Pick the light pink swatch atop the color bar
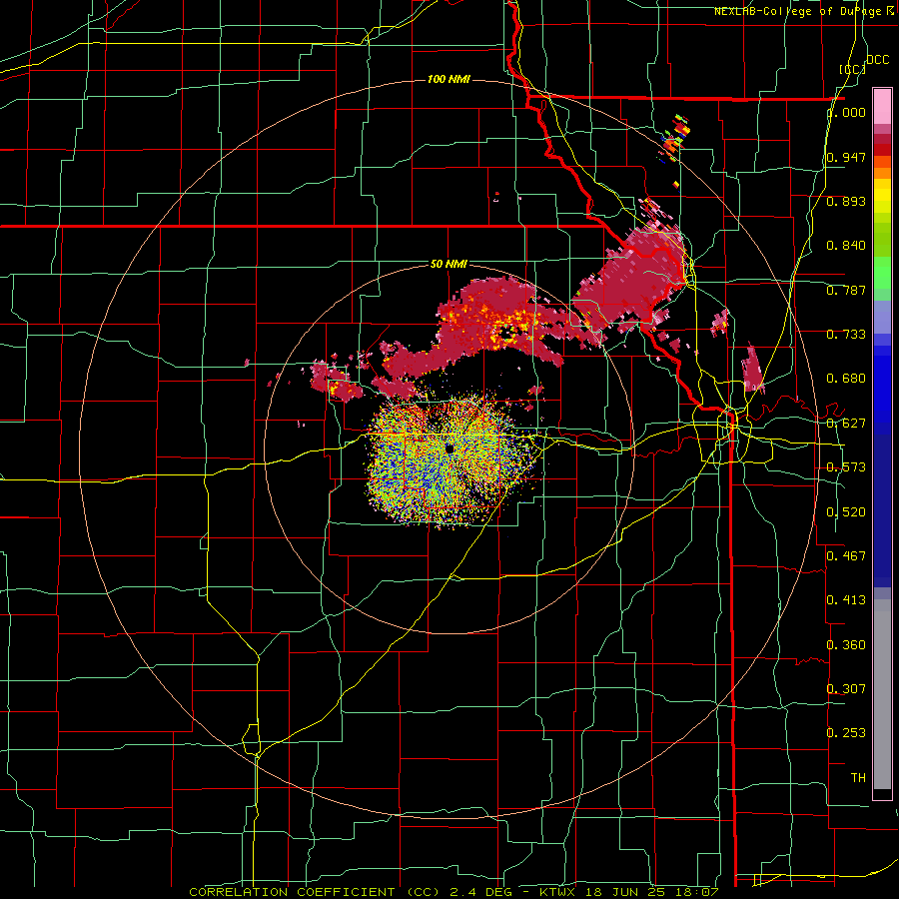Image resolution: width=899 pixels, height=899 pixels. click(882, 106)
